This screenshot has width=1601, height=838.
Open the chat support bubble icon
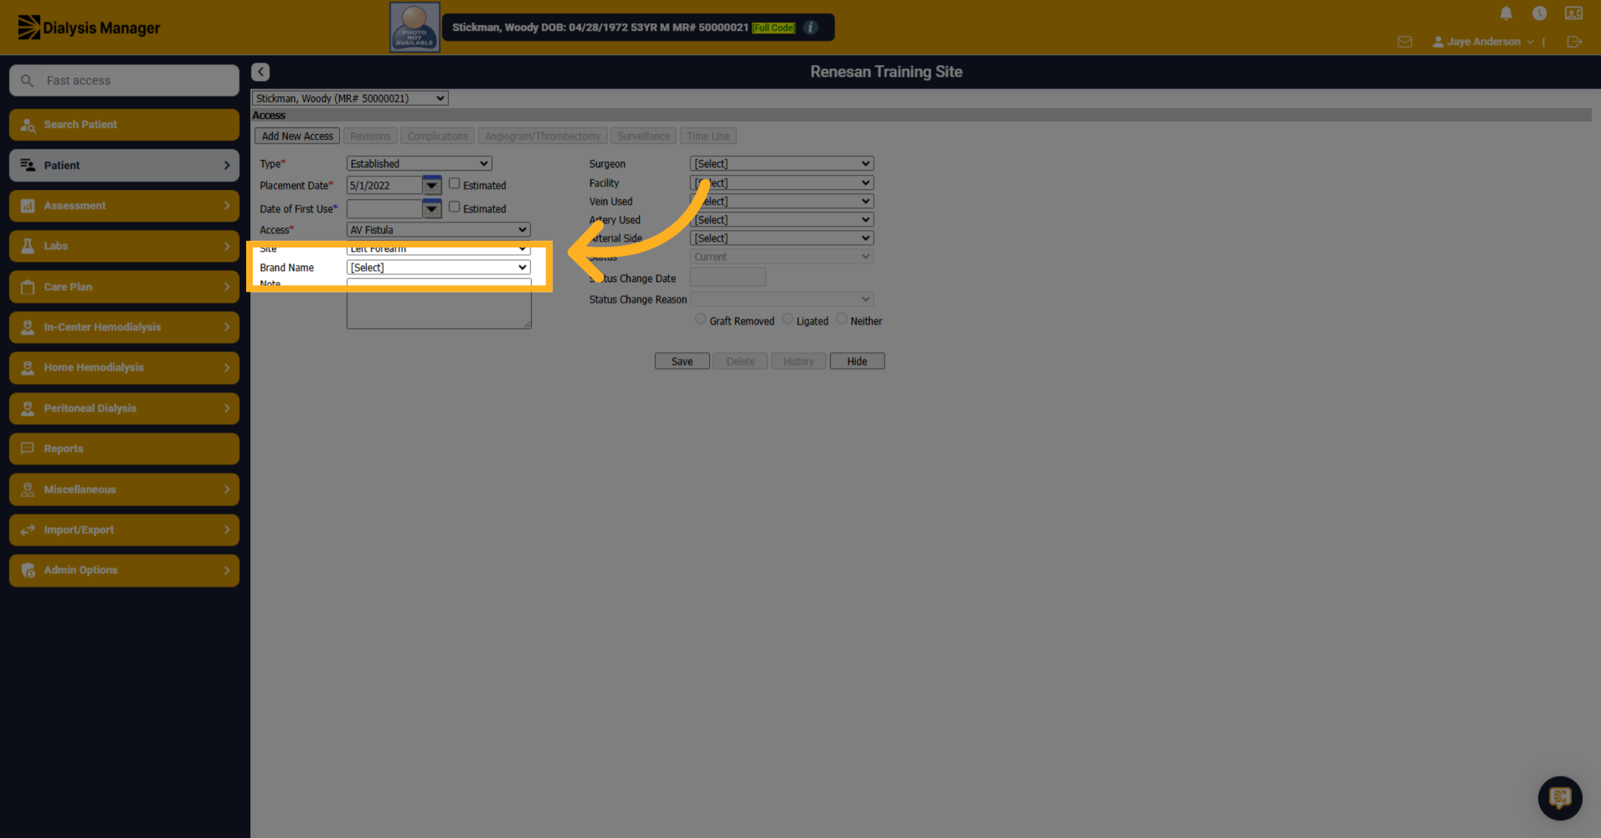tap(1560, 797)
